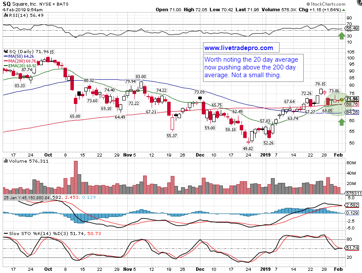Click the volume bars icon beside the Volume label

tap(6, 161)
